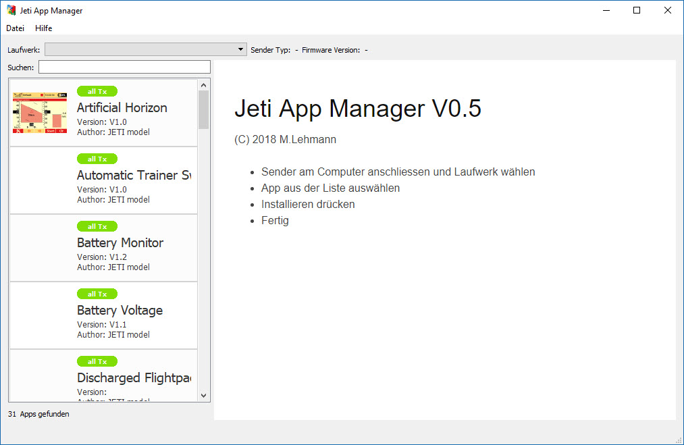The width and height of the screenshot is (684, 445).
Task: Click the 'Sender Typ:' label
Action: pos(271,50)
